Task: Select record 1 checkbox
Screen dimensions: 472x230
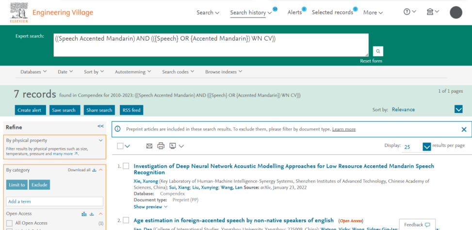Action: coord(126,166)
